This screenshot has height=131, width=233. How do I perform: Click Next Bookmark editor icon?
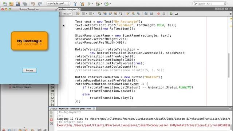[x=133, y=14]
